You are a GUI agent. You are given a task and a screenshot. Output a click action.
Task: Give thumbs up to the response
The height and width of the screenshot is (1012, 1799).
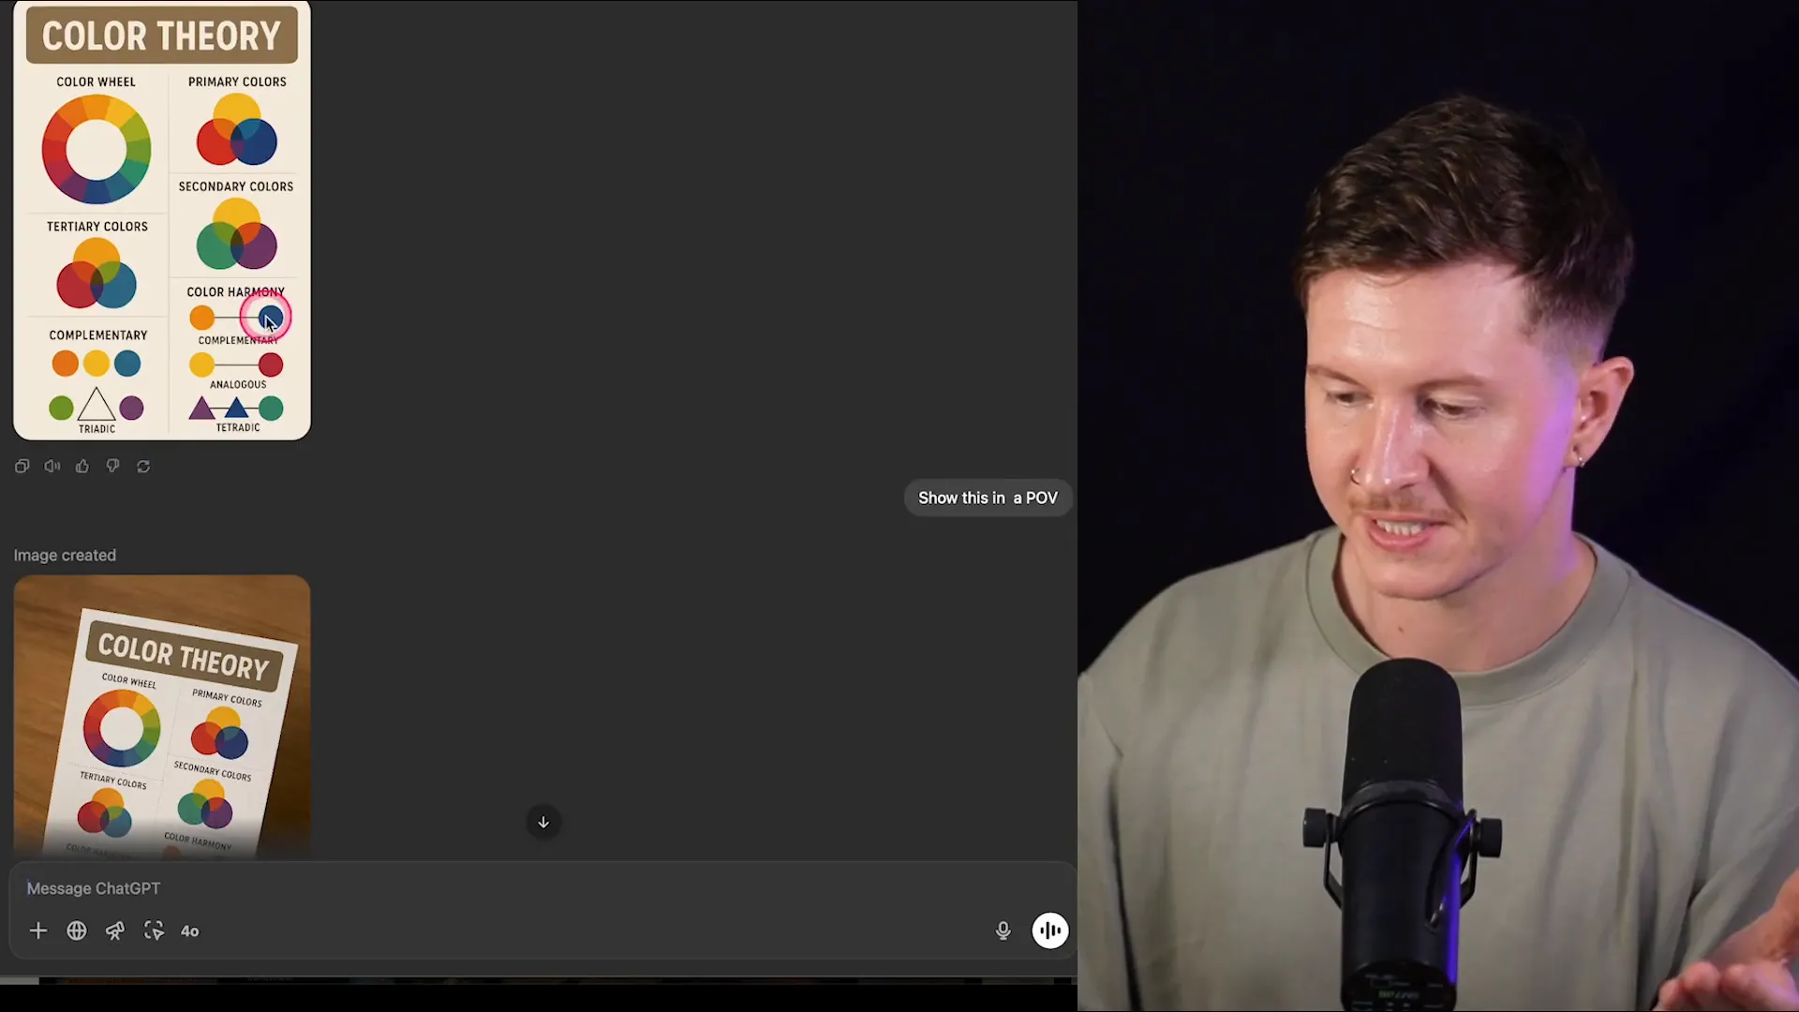point(82,467)
